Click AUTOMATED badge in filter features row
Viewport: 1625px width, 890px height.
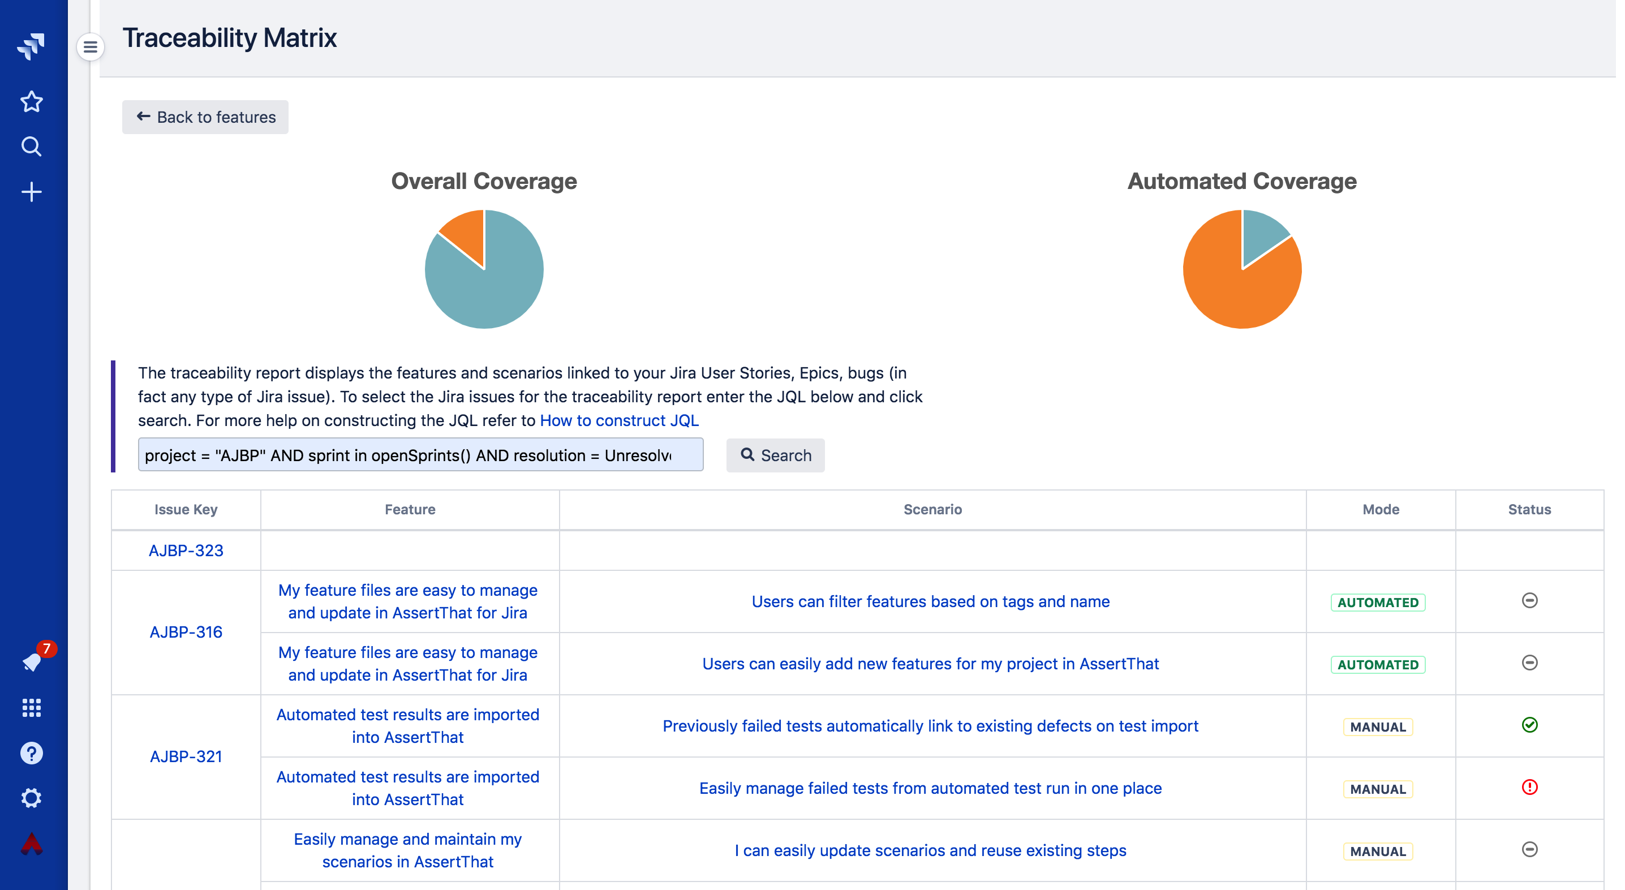(x=1378, y=603)
